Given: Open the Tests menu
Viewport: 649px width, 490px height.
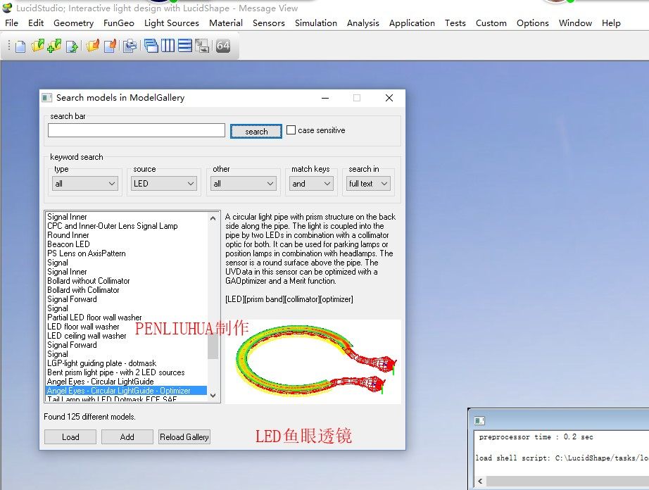Looking at the screenshot, I should [455, 23].
